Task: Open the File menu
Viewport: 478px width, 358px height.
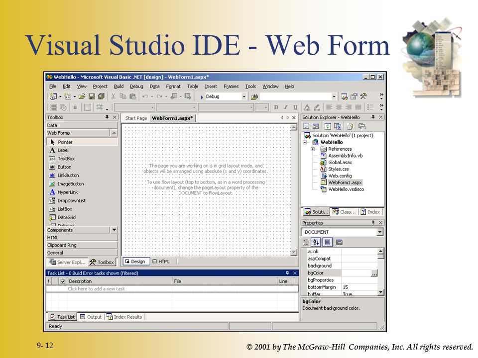Action: click(53, 87)
